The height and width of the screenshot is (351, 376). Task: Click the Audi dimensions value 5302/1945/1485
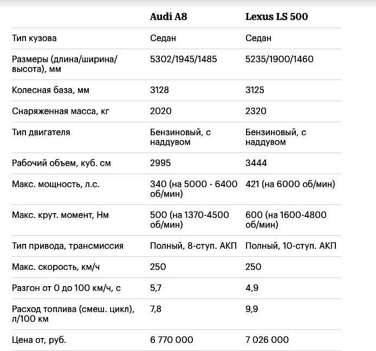pos(183,59)
